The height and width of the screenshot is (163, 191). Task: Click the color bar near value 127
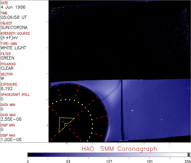(x=109, y=154)
